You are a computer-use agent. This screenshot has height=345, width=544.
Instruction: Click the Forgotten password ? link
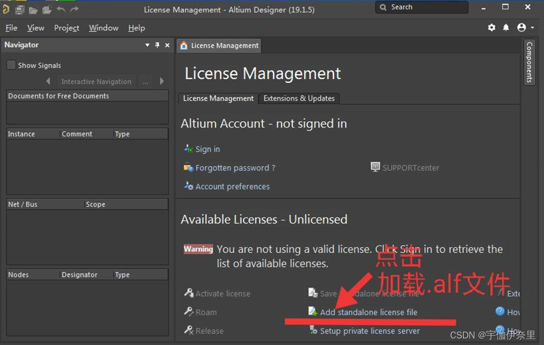(x=235, y=168)
